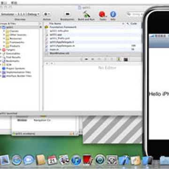Click the launched status message in Xcode

pos(8,113)
